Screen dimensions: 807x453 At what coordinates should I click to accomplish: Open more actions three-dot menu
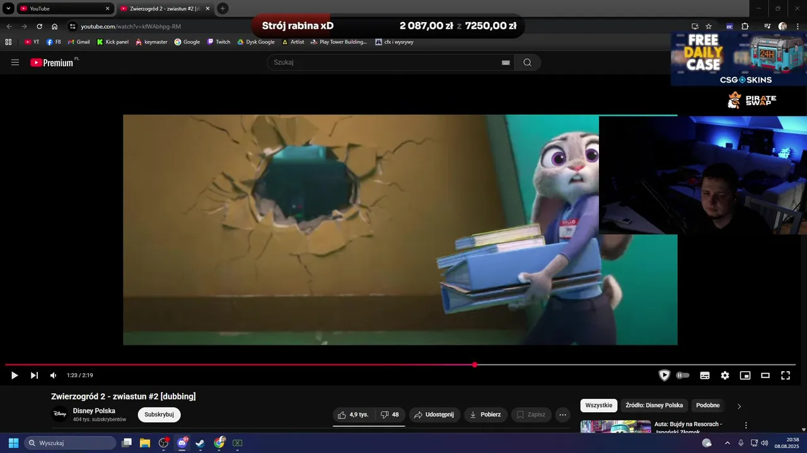[x=563, y=415]
